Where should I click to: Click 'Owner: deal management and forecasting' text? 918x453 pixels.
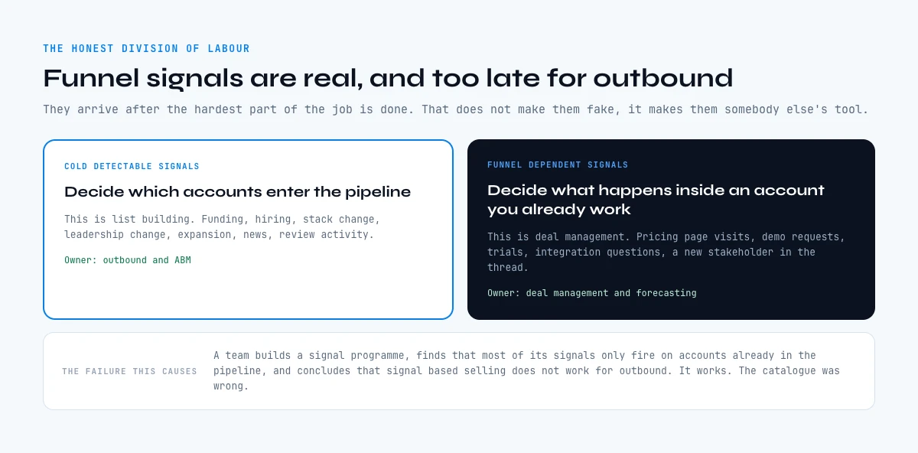592,293
